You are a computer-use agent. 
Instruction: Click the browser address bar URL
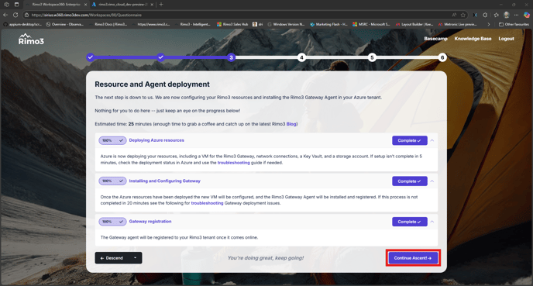click(86, 15)
